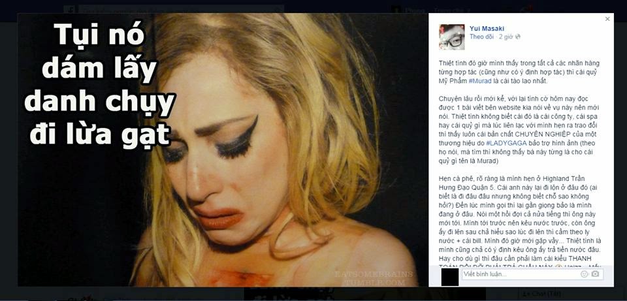Screen dimensions: 627x301
Task: Click the public privacy globe icon
Action: tap(518, 37)
